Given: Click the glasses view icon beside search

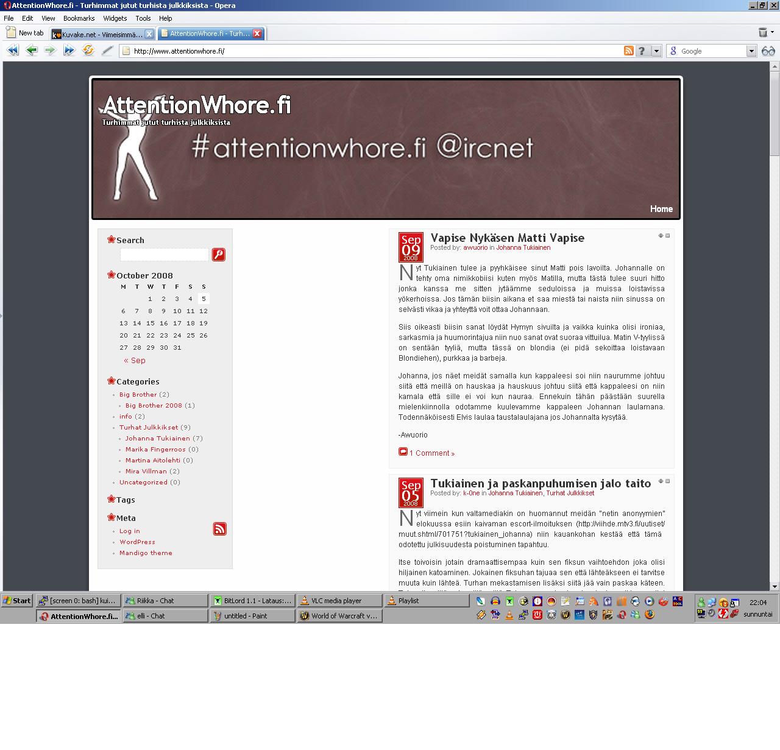Looking at the screenshot, I should click(768, 51).
